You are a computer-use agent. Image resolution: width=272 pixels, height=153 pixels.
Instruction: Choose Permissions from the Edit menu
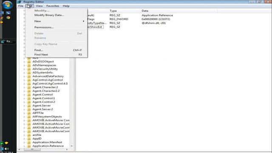coord(57,27)
